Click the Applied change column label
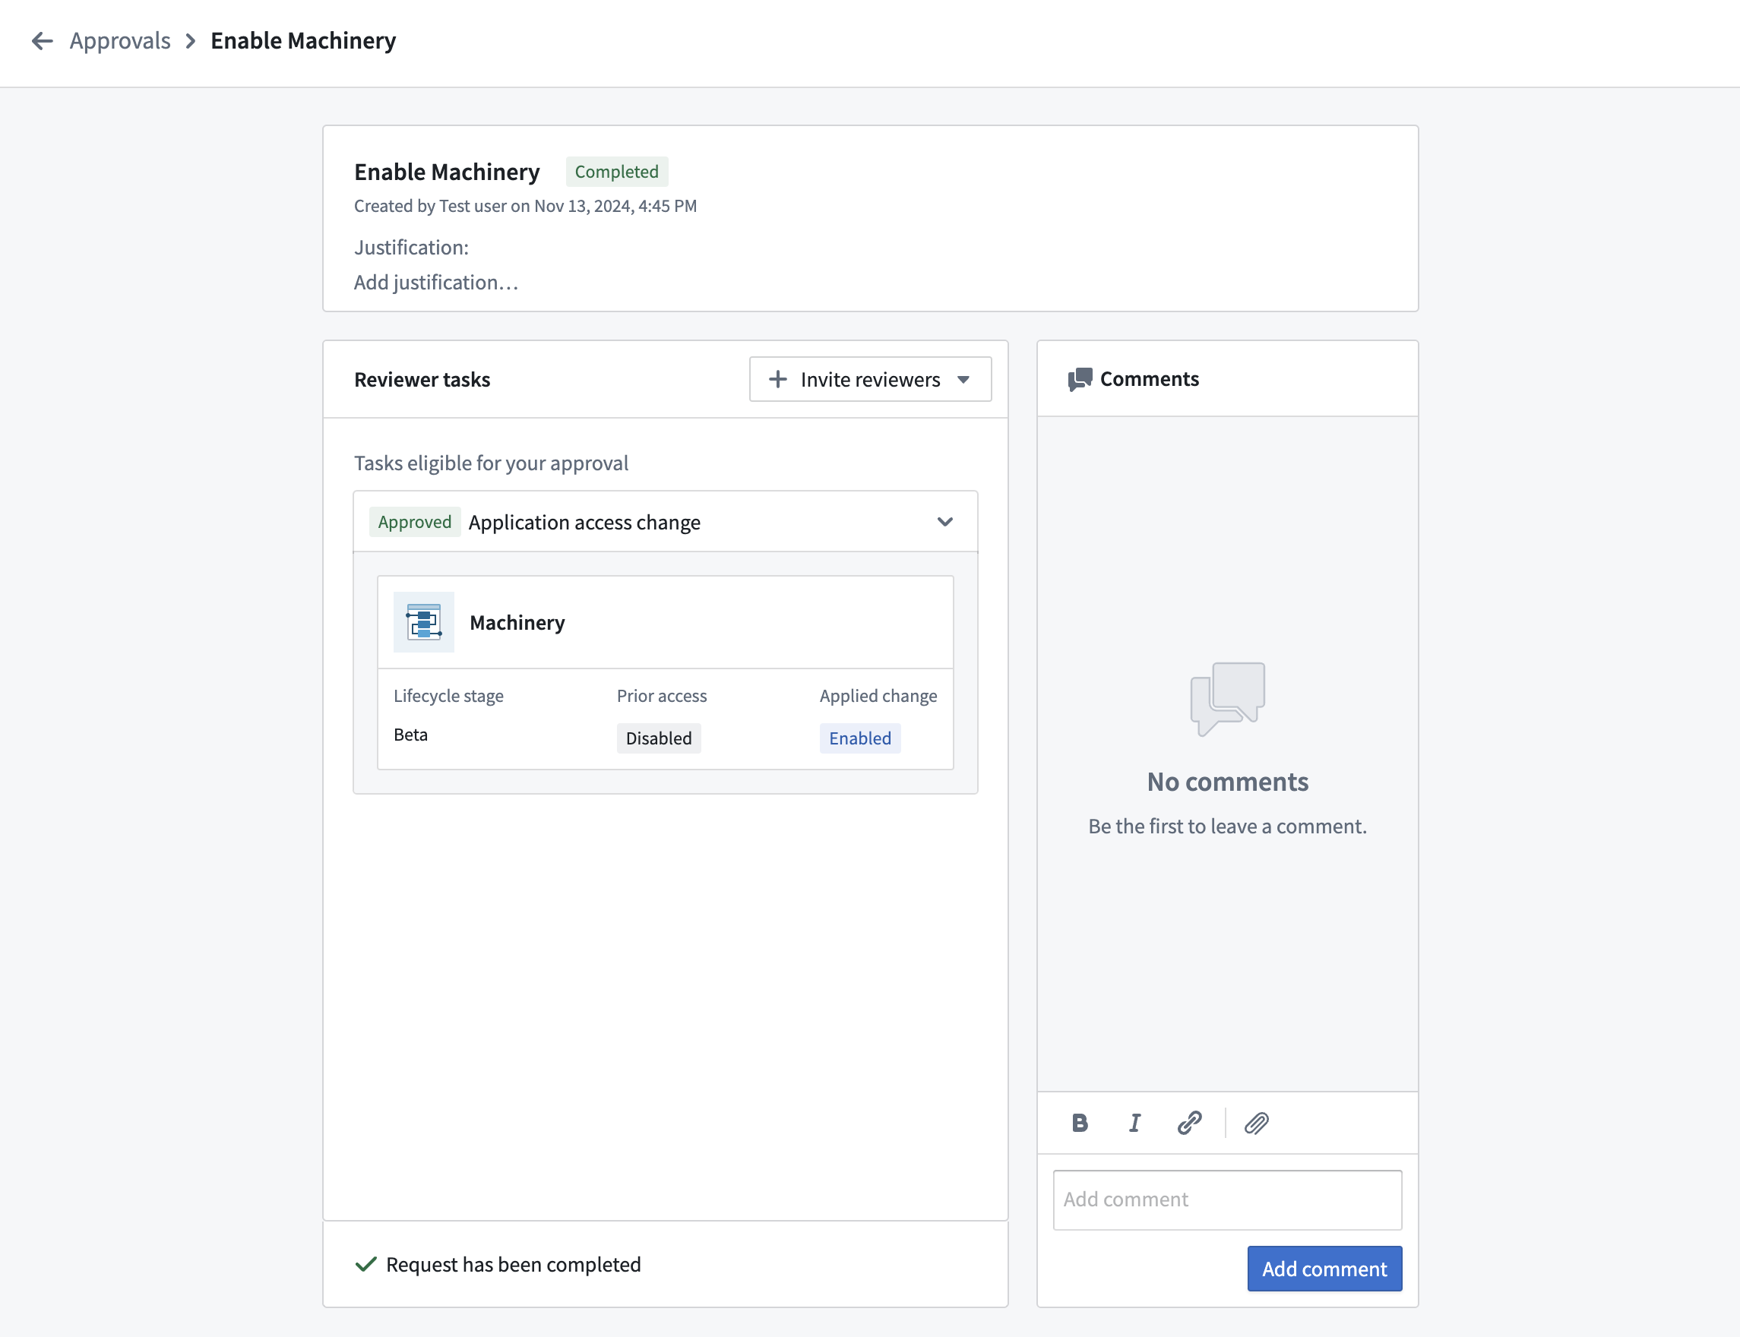The height and width of the screenshot is (1337, 1740). tap(878, 696)
